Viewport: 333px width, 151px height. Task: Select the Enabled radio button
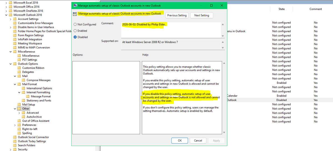pos(75,31)
